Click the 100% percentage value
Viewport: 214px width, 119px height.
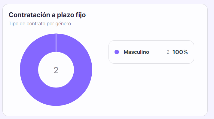click(180, 52)
